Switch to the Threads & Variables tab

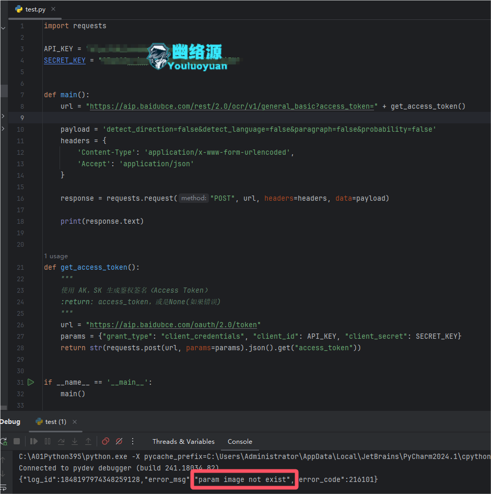pos(183,441)
